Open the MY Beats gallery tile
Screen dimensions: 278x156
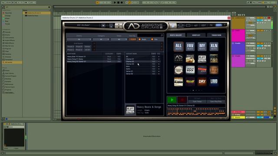coord(202,47)
